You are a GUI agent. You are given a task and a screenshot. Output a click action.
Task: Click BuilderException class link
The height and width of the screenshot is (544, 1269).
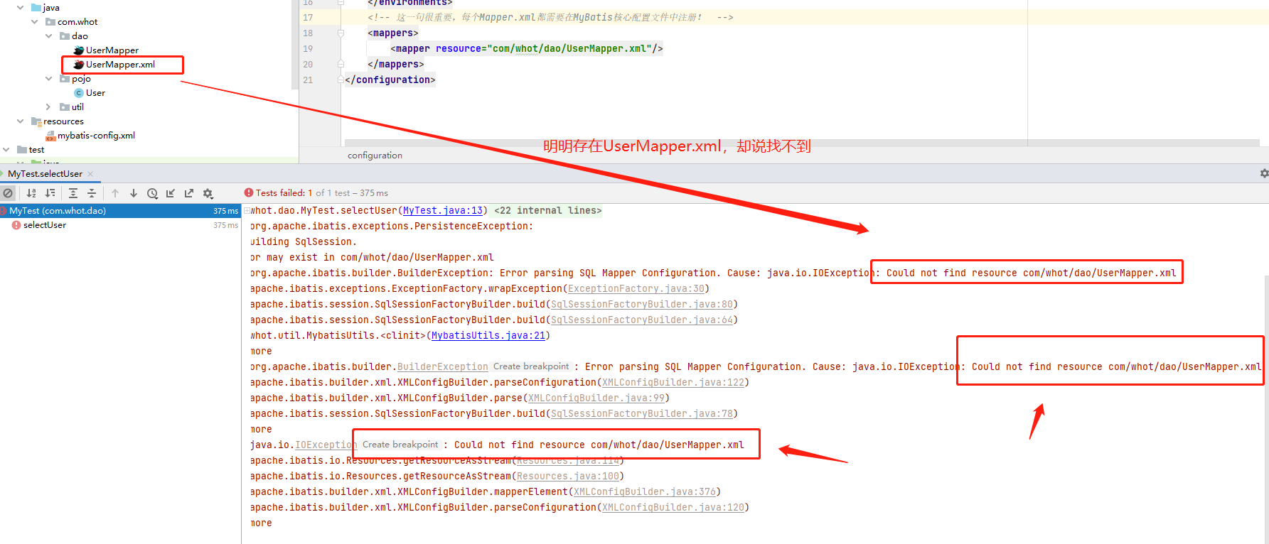[443, 367]
